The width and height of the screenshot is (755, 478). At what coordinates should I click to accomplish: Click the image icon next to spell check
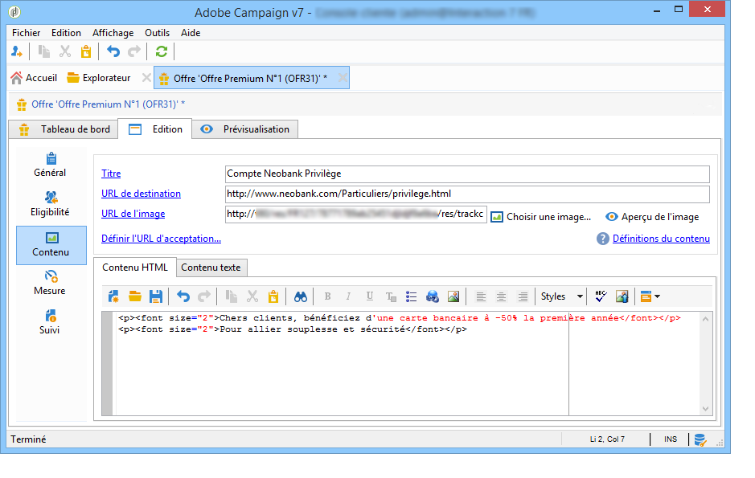[x=622, y=296]
